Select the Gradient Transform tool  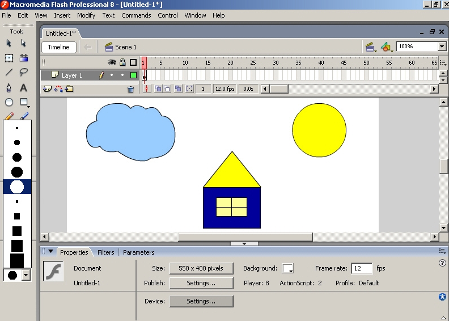click(24, 58)
